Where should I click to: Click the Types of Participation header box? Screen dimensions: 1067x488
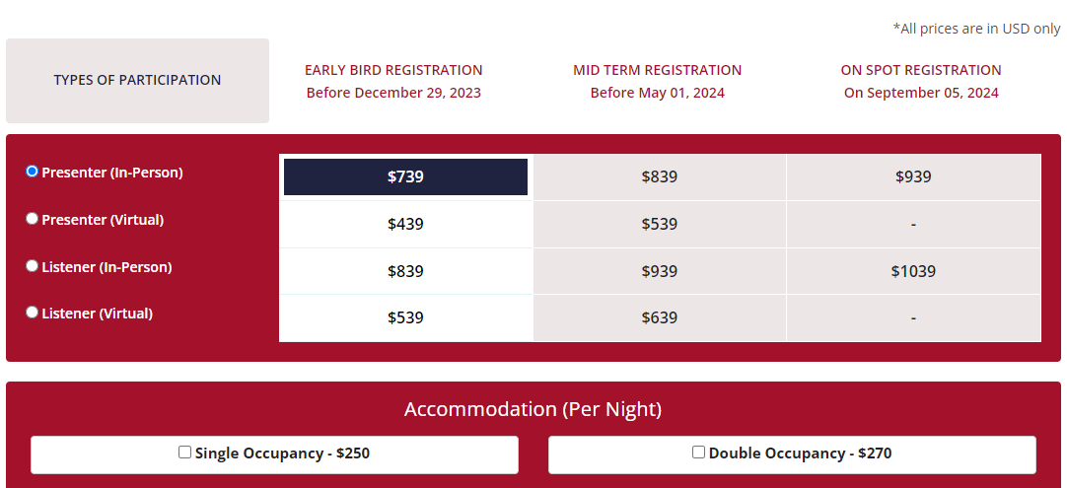click(137, 81)
